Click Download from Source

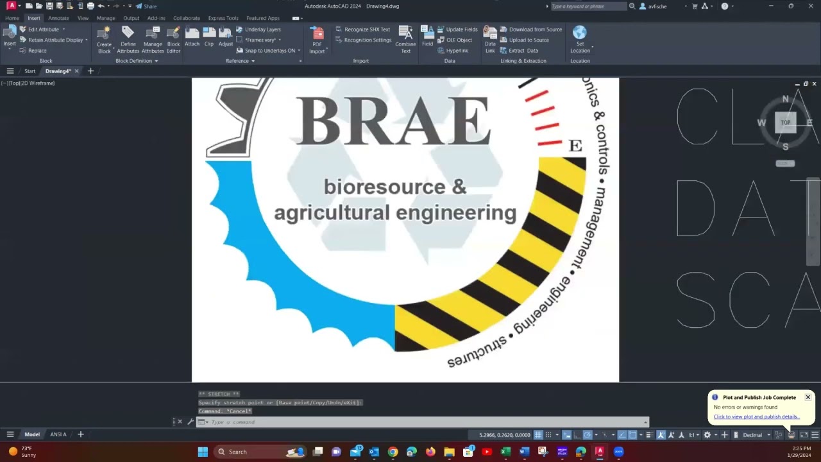pyautogui.click(x=530, y=30)
